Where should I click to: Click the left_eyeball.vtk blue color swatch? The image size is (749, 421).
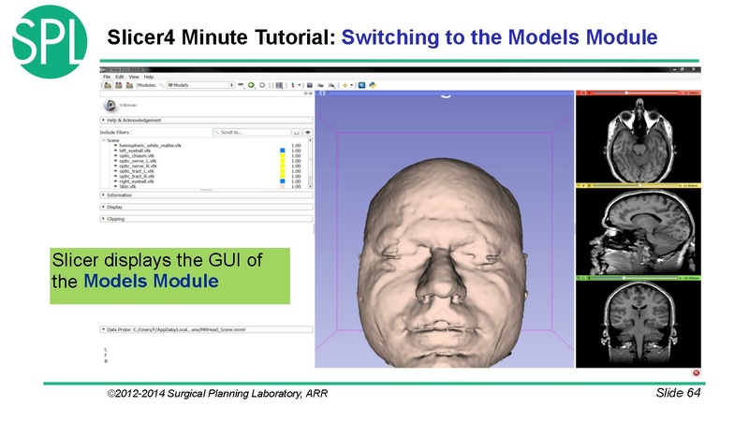pos(283,151)
